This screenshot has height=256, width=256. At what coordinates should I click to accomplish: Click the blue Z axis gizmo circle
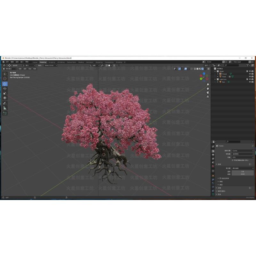coord(204,74)
